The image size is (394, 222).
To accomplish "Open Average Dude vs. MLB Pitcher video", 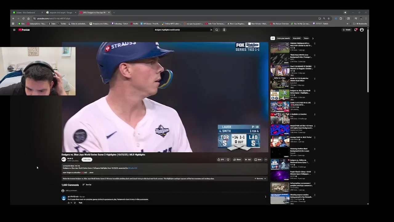I will click(280, 142).
